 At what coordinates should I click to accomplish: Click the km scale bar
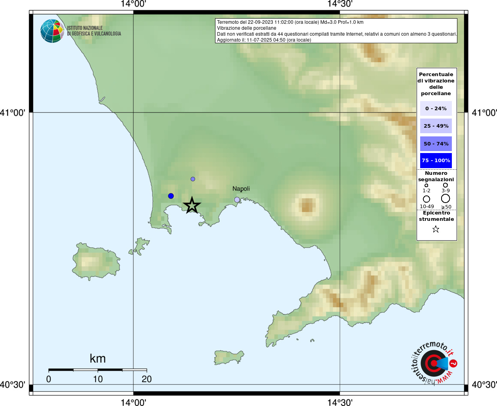97,370
